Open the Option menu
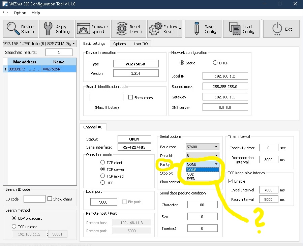The width and height of the screenshot is (303, 246). [20, 13]
